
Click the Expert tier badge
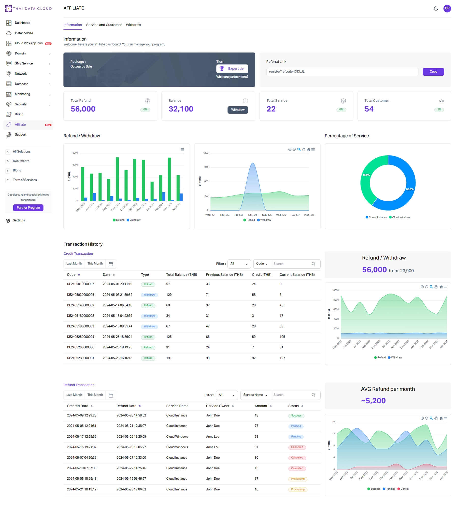coord(232,69)
